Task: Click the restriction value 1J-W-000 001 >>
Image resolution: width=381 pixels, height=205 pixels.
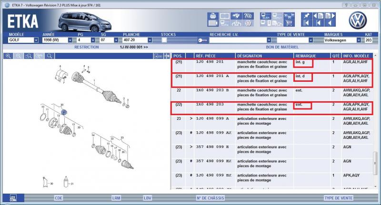Action: point(134,47)
